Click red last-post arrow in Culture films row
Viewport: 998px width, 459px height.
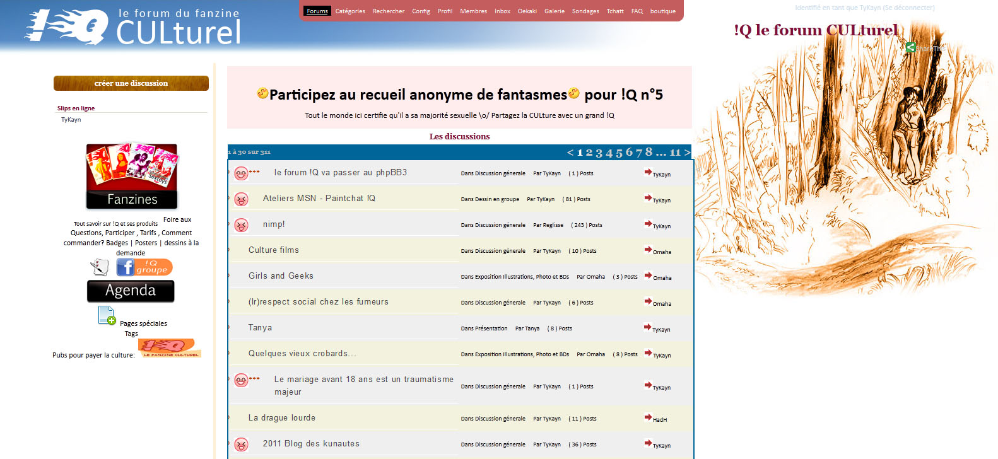(x=648, y=250)
